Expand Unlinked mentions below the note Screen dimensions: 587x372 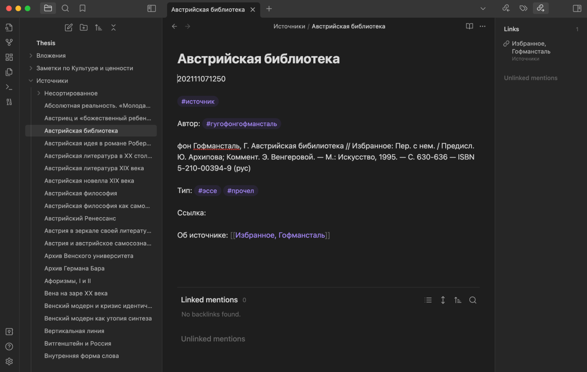point(213,339)
